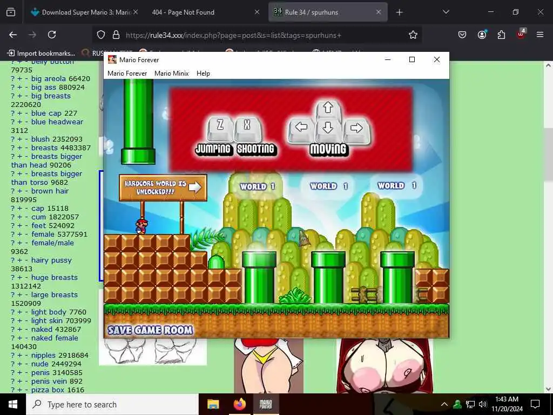The width and height of the screenshot is (553, 415).
Task: Click the '?' link beside 'pizza box'
Action: click(13, 390)
